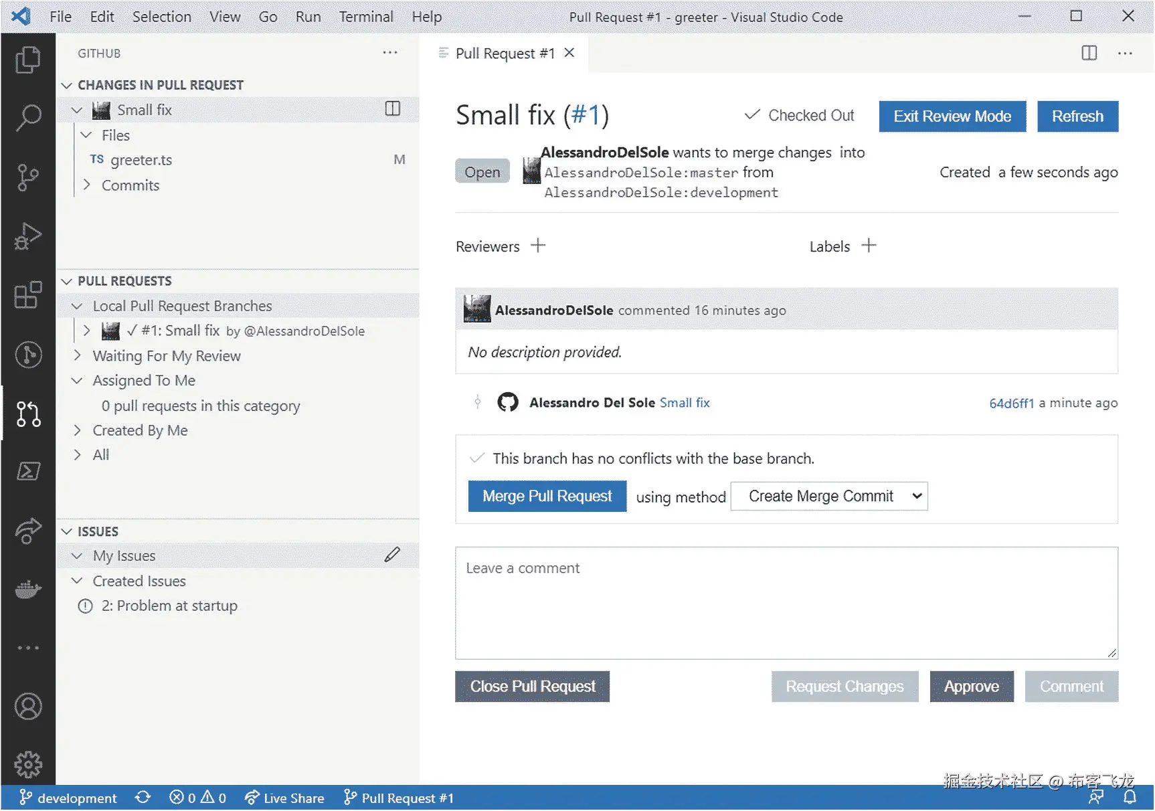
Task: Collapse the Small fix tree node
Action: pos(77,110)
